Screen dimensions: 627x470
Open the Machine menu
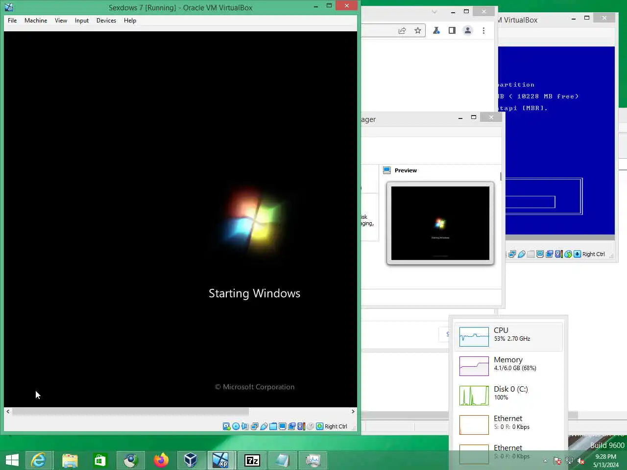pos(36,21)
